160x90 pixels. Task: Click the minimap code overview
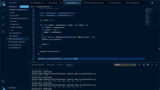152,17
